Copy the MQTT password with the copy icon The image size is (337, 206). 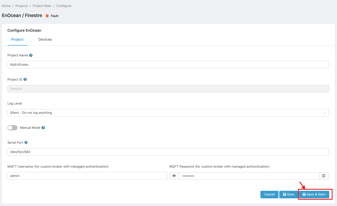[324, 176]
